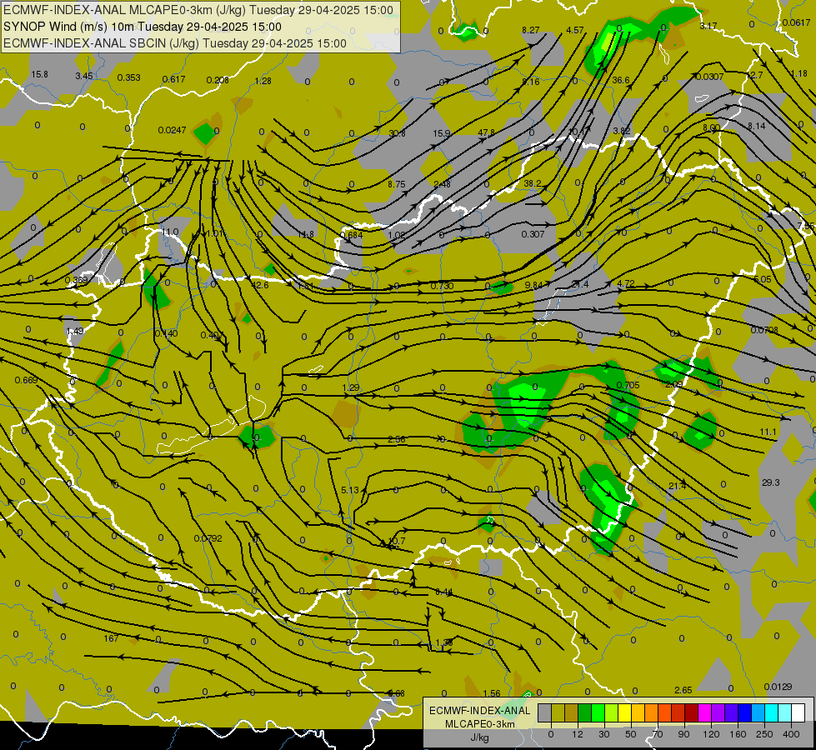This screenshot has height=750, width=816.
Task: Click the map value '0.0708'
Action: tap(764, 330)
